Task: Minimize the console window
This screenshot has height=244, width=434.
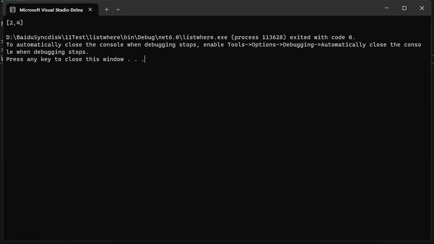Action: pyautogui.click(x=387, y=8)
